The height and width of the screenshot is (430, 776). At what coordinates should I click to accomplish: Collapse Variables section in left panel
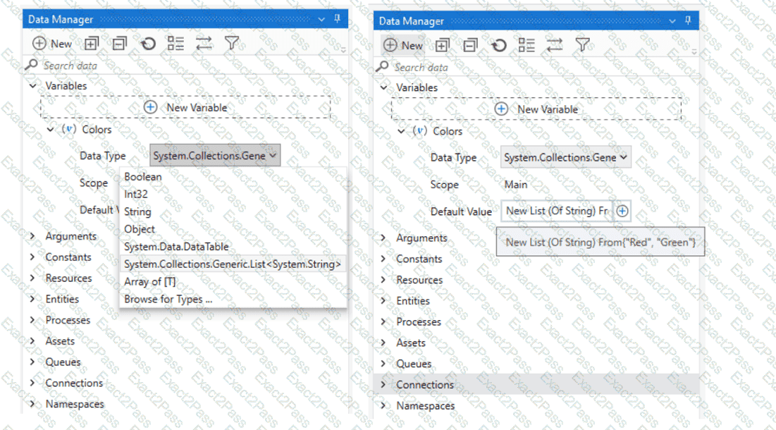[x=32, y=86]
